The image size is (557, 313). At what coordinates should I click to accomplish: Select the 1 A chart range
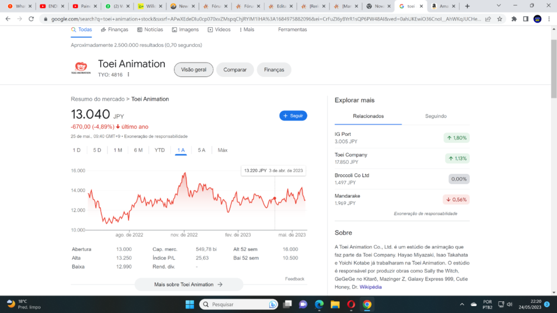pyautogui.click(x=181, y=150)
